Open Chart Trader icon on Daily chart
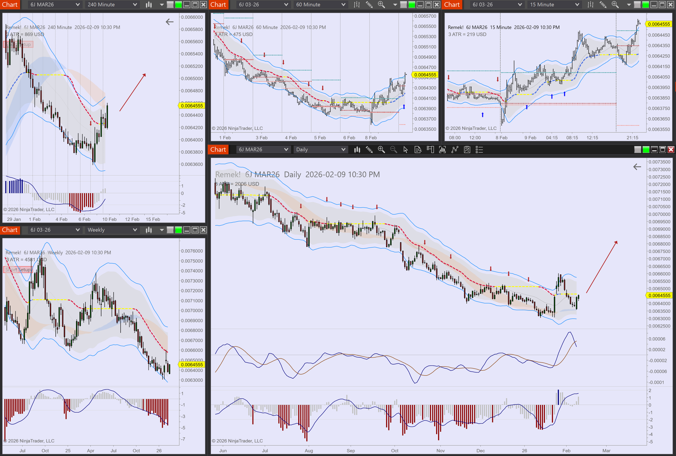676x456 pixels. click(x=430, y=149)
